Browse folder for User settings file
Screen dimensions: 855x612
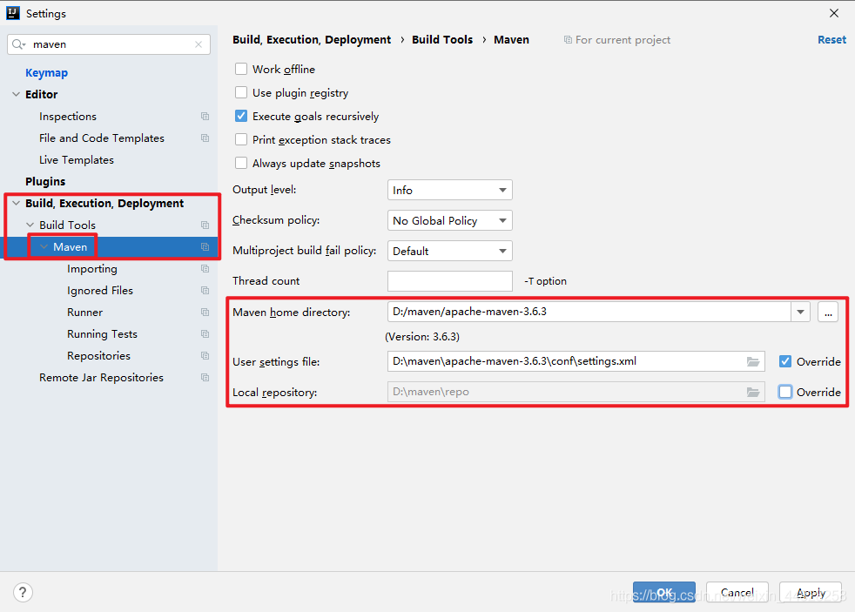pos(753,362)
